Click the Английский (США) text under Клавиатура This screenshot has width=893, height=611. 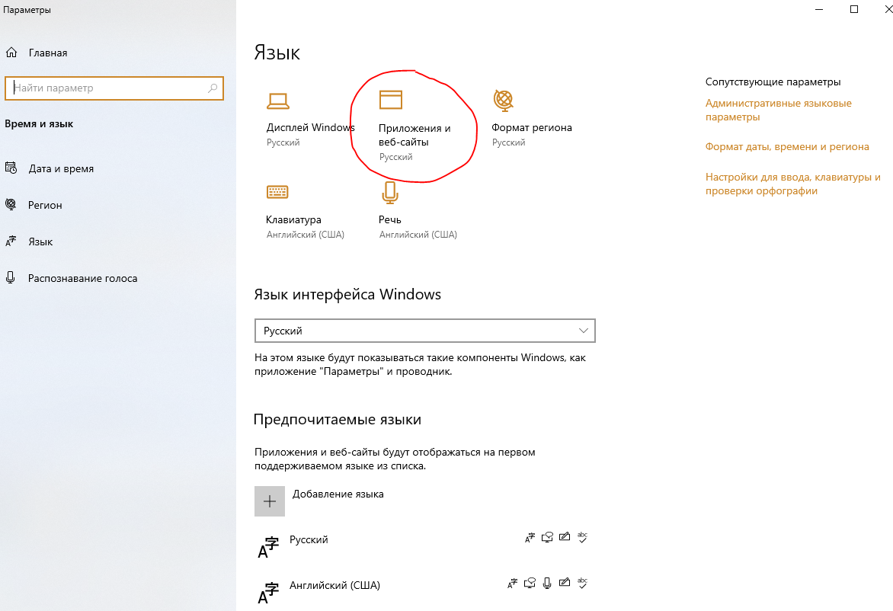tap(306, 235)
